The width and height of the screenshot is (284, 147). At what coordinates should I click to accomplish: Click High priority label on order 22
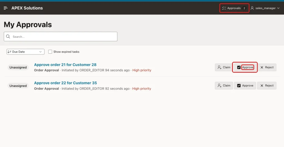(142, 89)
